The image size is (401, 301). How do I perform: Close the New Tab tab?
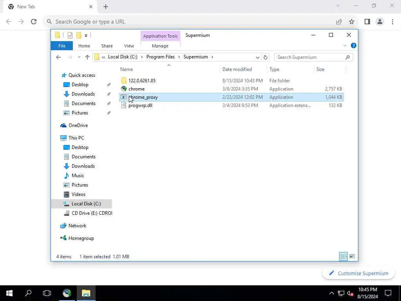91,7
